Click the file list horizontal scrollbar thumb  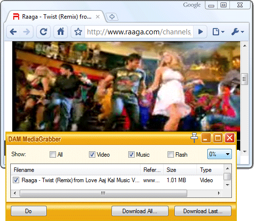point(103,193)
